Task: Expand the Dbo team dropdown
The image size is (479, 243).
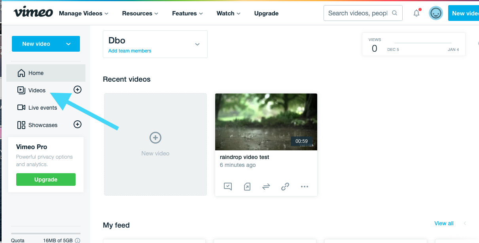Action: tap(197, 44)
